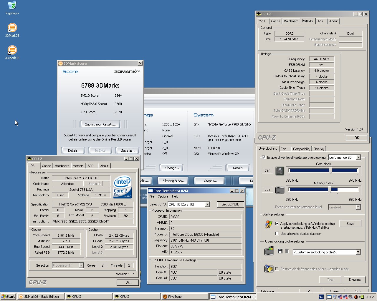This screenshot has width=377, height=301.
Task: Click the Defaults button in RivaTuner
Action: [x=355, y=280]
